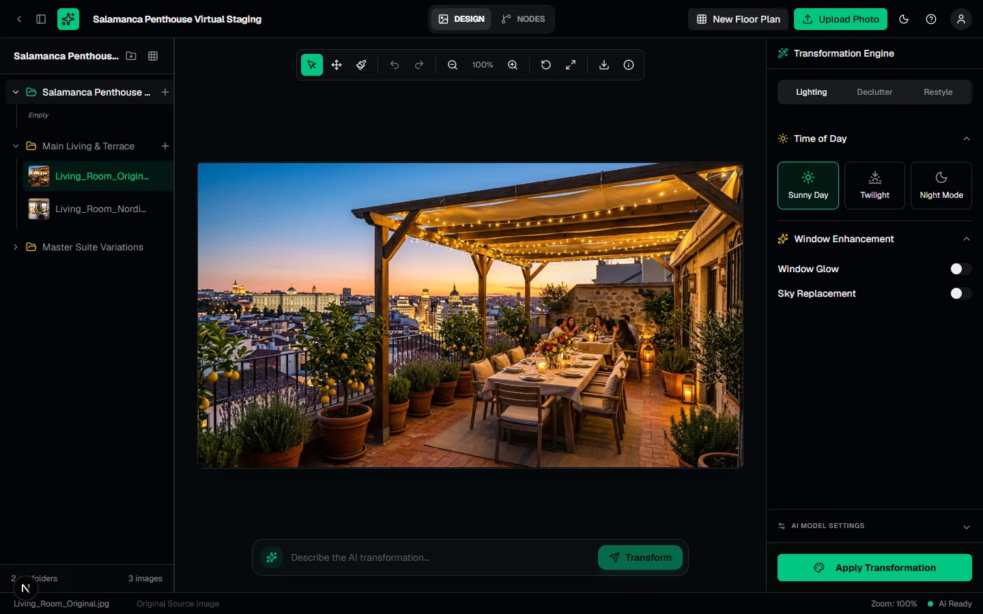Select Twilight time of day

(874, 186)
